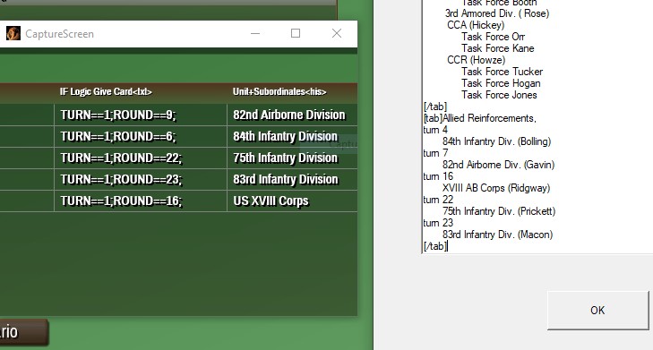Minimize the CaptureScreen window
Image resolution: width=653 pixels, height=350 pixels.
click(255, 33)
